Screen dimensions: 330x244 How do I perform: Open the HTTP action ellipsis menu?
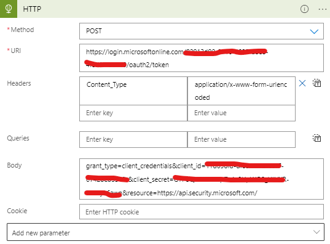coord(323,9)
